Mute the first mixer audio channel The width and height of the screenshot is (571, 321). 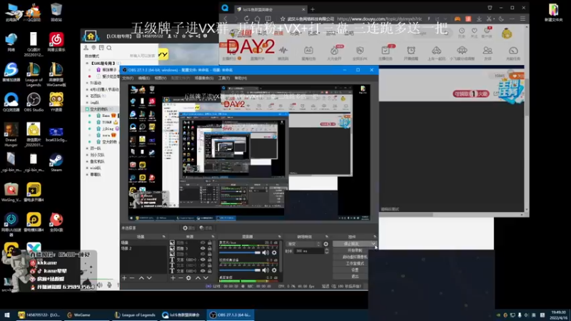[x=266, y=253]
